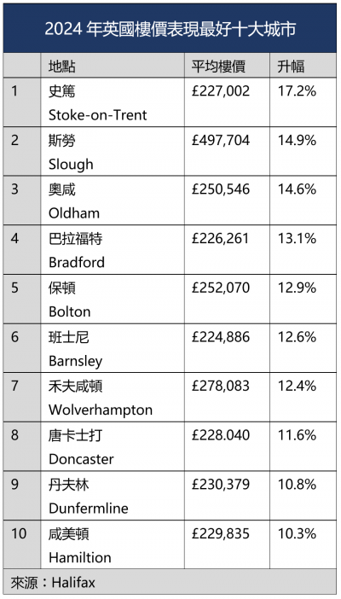The height and width of the screenshot is (599, 341).
Task: Select the 升幅 column header
Action: (x=303, y=66)
